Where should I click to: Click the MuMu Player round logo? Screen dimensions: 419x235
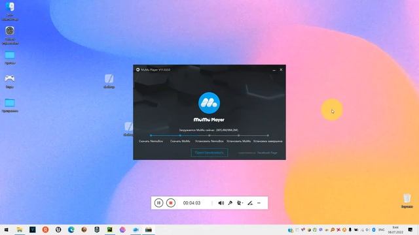point(209,103)
